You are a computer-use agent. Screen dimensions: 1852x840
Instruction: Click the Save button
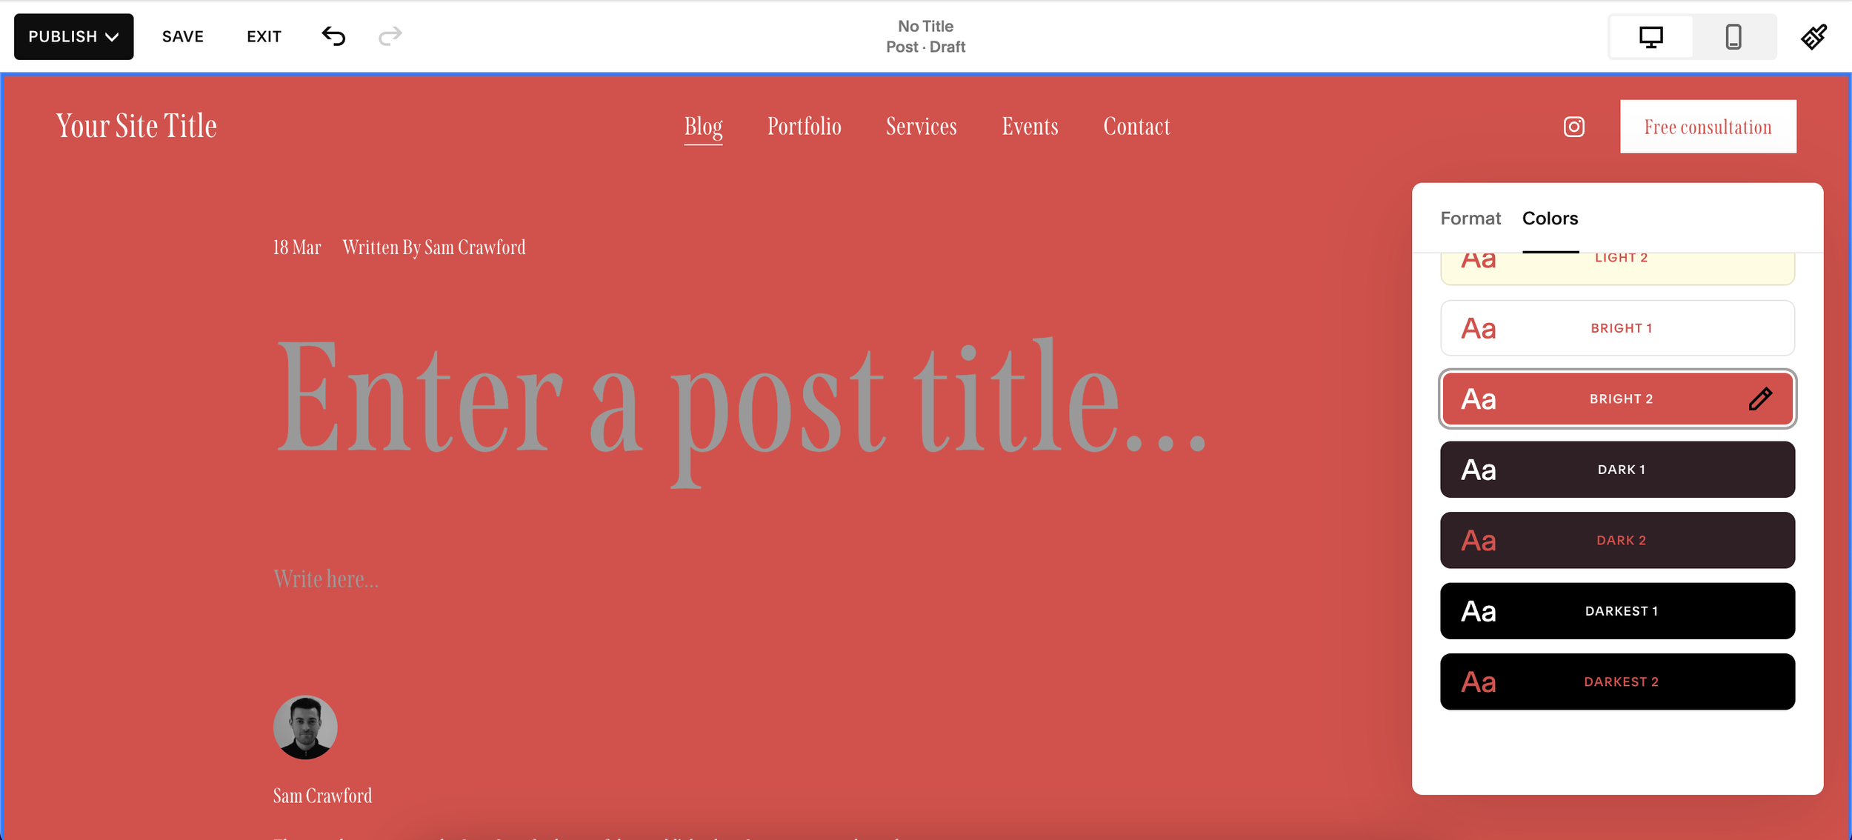183,36
